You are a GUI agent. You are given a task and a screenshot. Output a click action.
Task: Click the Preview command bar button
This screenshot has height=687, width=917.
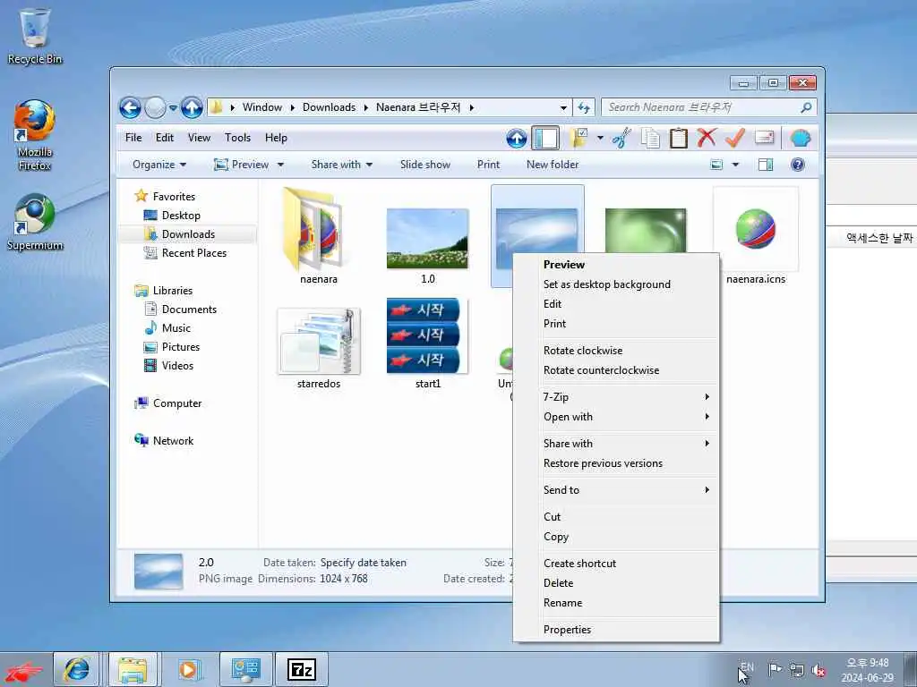tap(242, 165)
